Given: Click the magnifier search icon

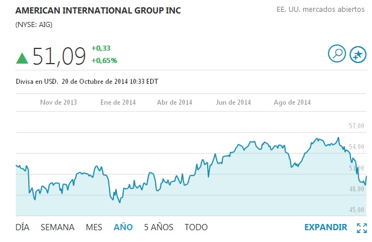Looking at the screenshot, I should pos(337,54).
